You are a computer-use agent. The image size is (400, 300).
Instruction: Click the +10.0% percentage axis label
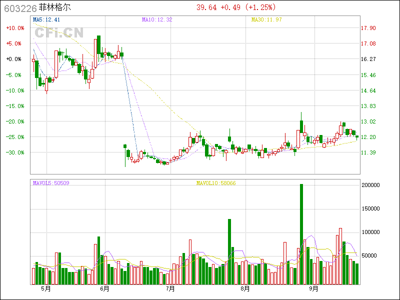click(x=14, y=28)
